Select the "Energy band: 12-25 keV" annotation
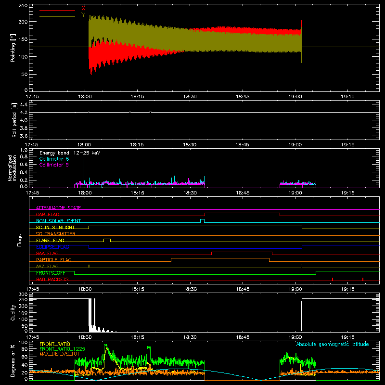The image size is (385, 385). coord(70,153)
